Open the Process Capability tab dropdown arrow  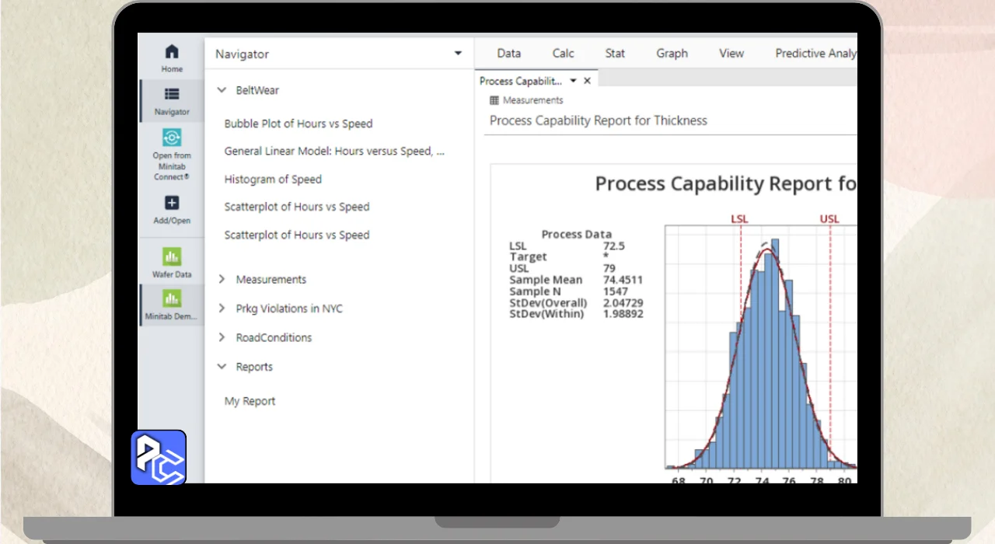click(x=574, y=81)
